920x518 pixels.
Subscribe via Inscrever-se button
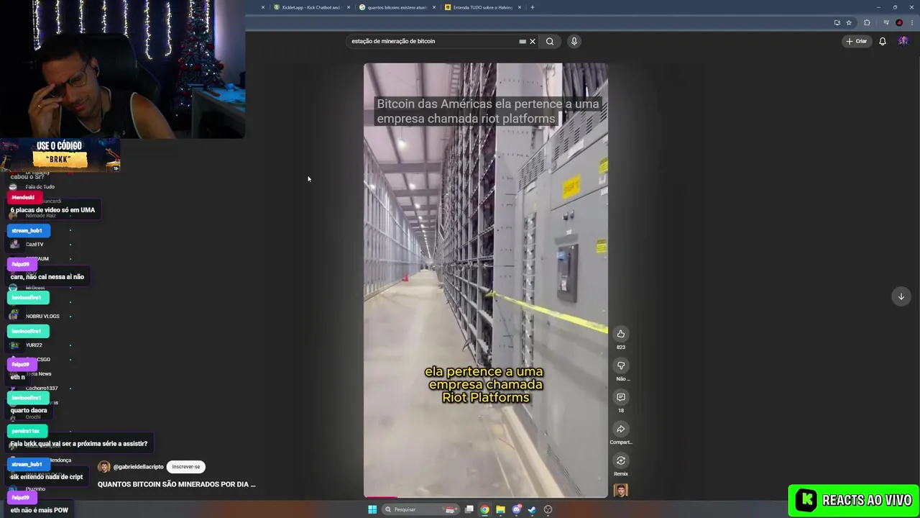point(186,467)
